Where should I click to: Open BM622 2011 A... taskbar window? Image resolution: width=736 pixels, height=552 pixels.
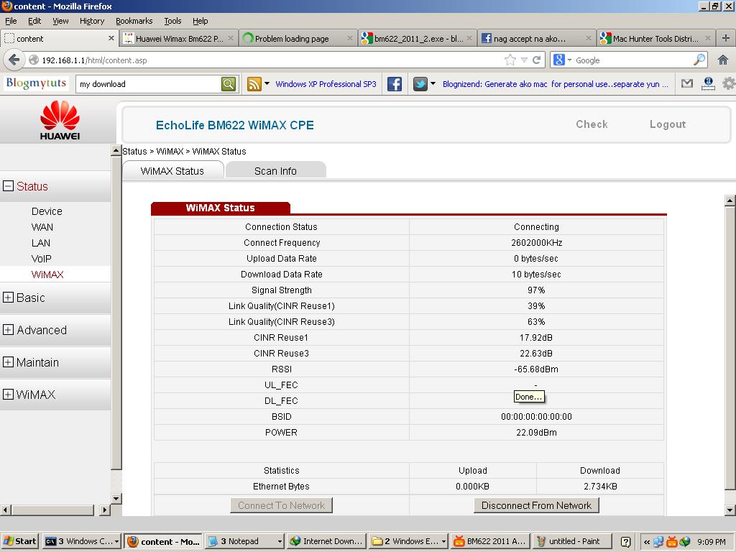[x=490, y=541]
